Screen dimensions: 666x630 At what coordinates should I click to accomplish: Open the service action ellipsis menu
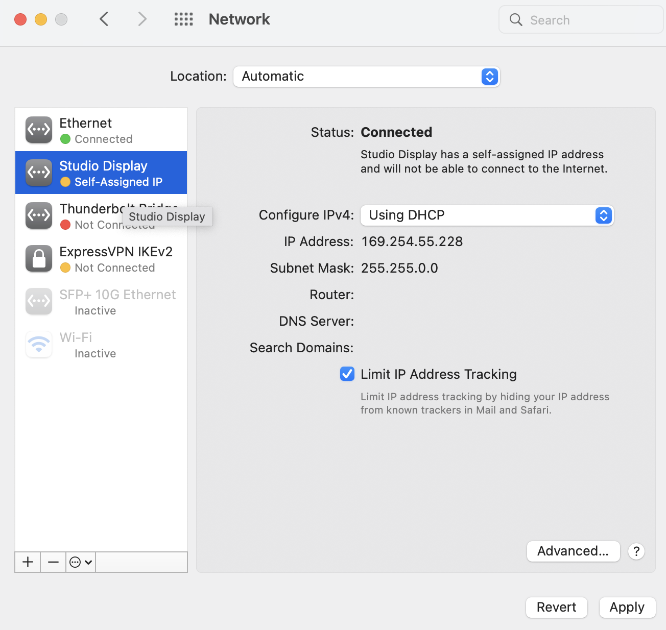click(81, 562)
